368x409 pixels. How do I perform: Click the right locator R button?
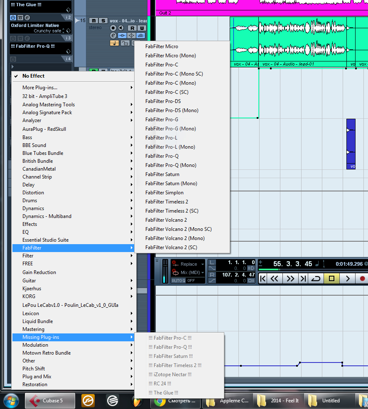tap(212, 274)
